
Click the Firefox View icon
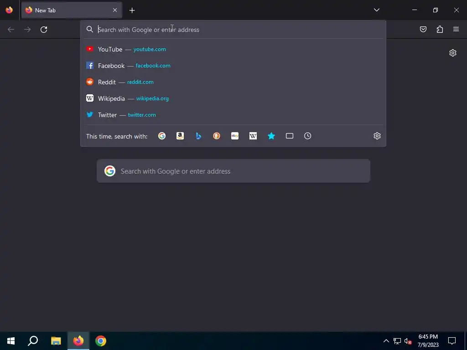[9, 10]
